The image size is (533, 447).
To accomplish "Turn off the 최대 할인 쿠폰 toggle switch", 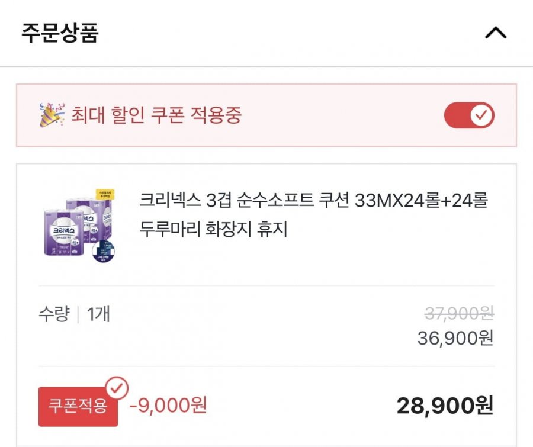I will pos(469,115).
